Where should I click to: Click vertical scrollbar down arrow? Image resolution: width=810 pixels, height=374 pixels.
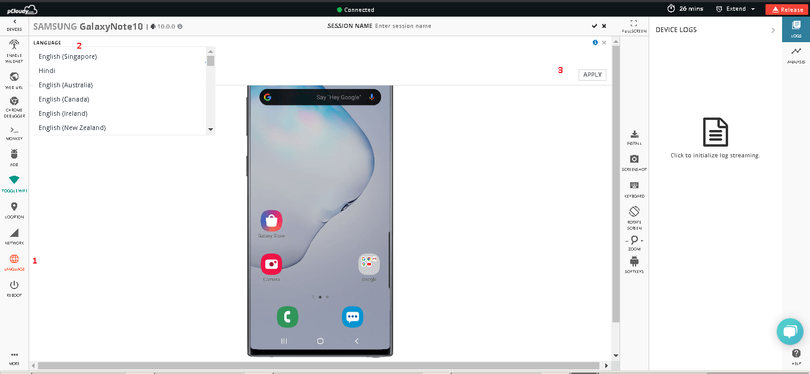click(616, 355)
